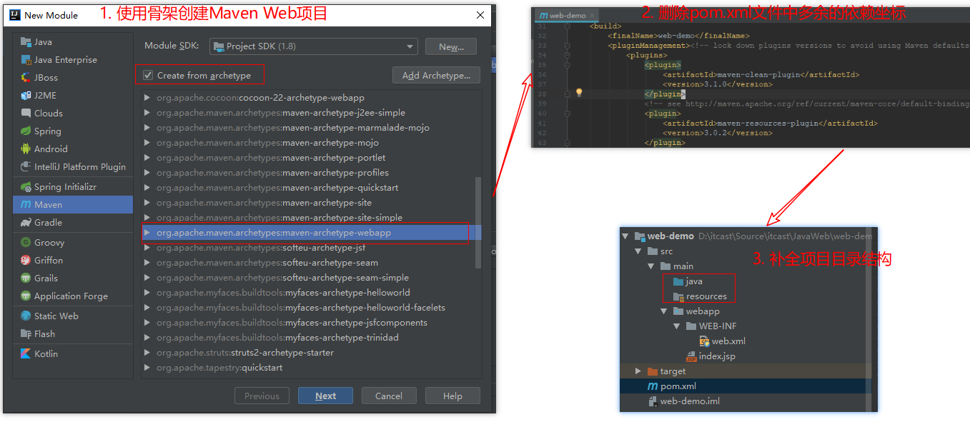Viewport: 970px width, 422px height.
Task: Click the New... SDK button
Action: 451,46
